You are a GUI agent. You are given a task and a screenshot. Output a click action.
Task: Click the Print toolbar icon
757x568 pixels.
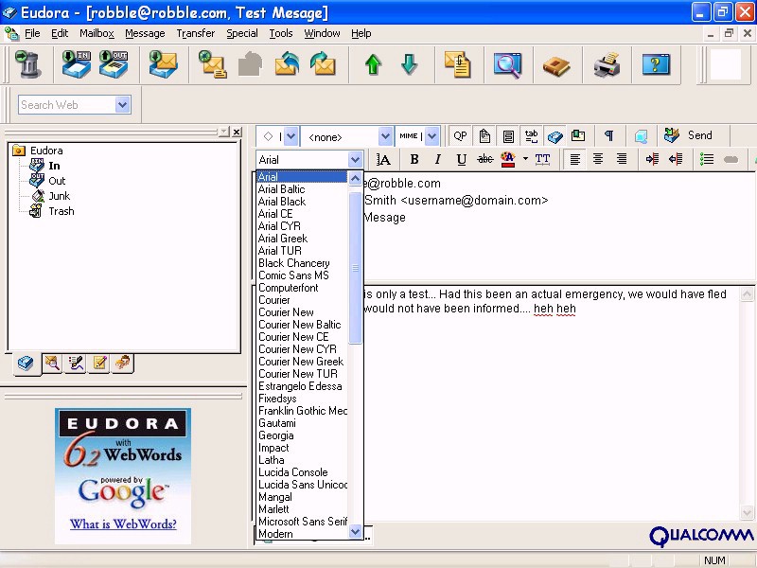[607, 64]
